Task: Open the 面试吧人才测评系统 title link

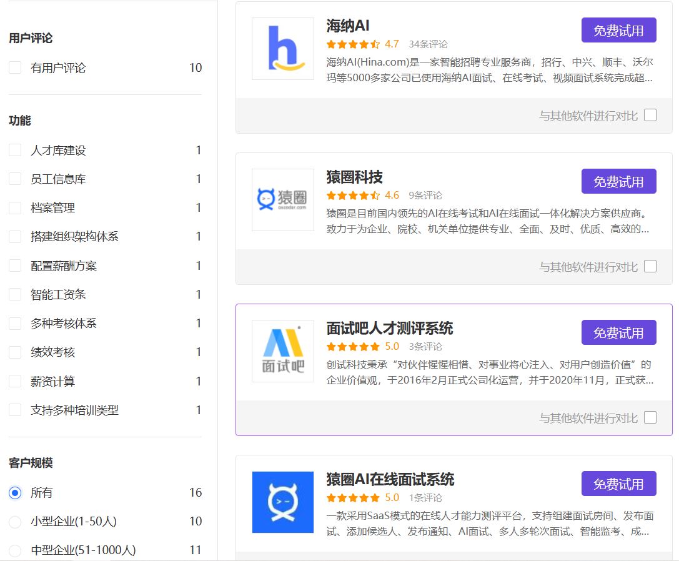Action: [x=390, y=329]
